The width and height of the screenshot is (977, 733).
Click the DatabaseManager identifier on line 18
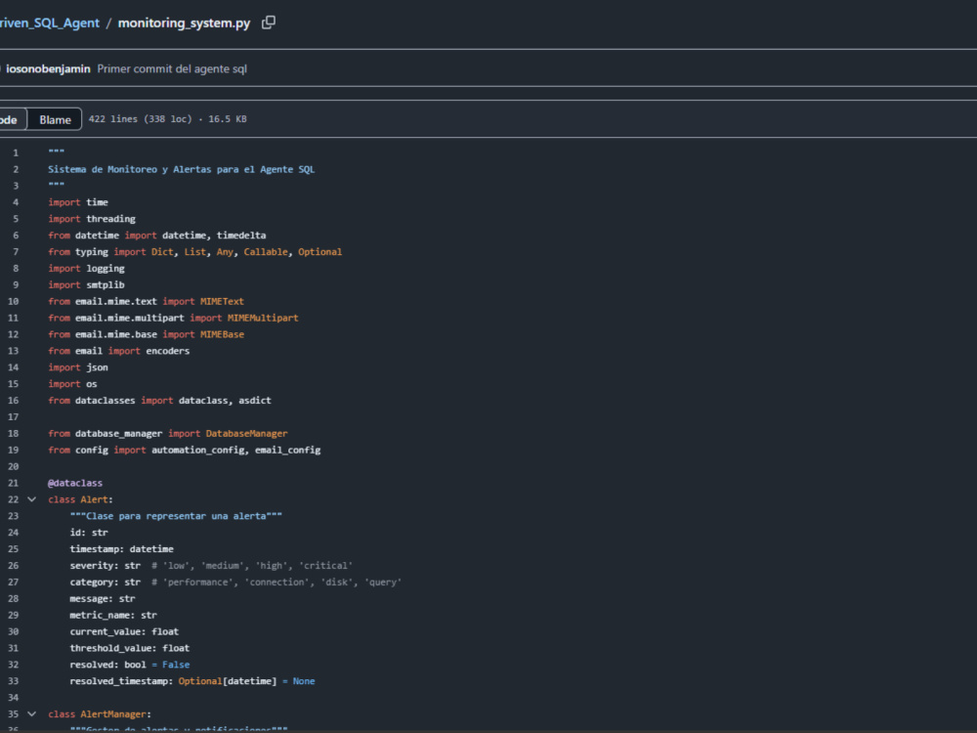(x=247, y=433)
